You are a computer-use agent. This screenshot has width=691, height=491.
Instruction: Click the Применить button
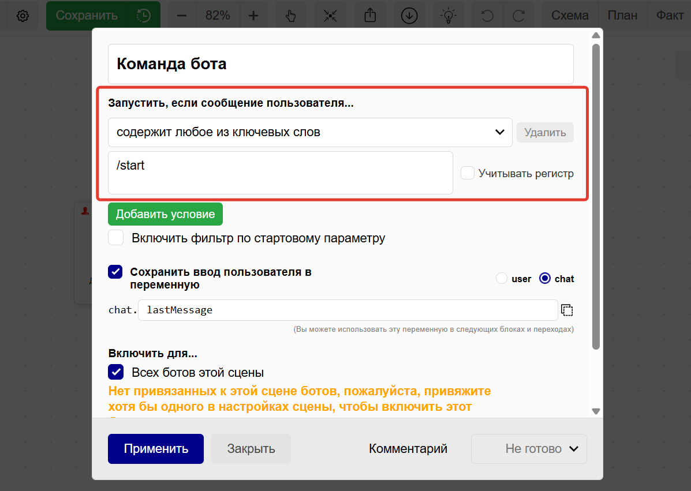[155, 449]
